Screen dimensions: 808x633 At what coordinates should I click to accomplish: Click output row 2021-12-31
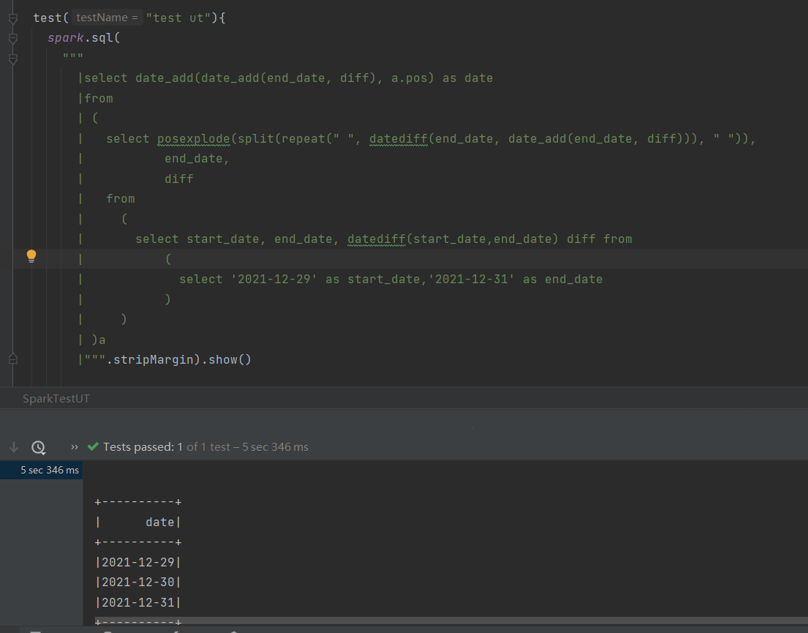pos(138,602)
